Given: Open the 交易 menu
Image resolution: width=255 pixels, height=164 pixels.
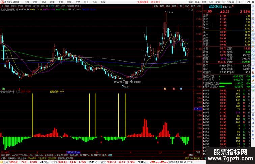Looking at the screenshot, I should tap(78, 2).
